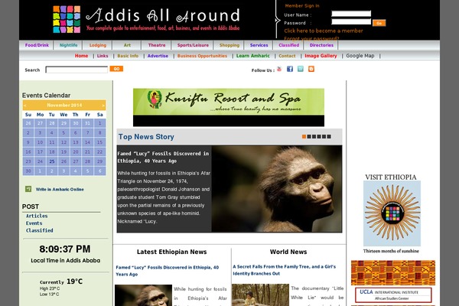Click the sign-in Go button

(x=379, y=23)
